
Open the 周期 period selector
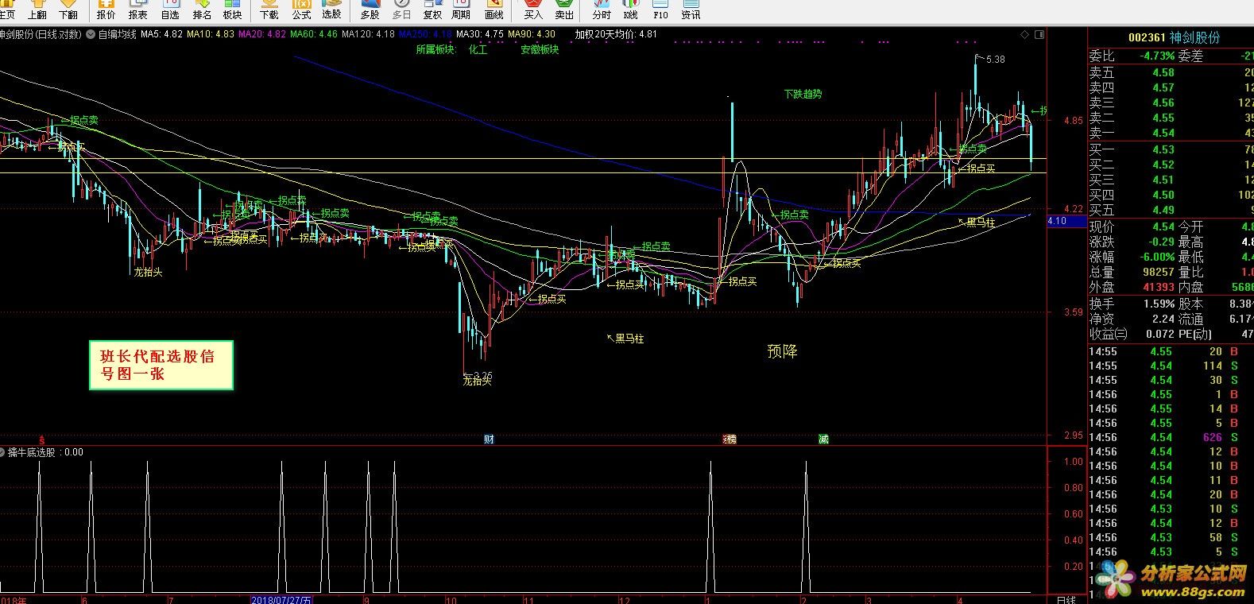coord(461,10)
